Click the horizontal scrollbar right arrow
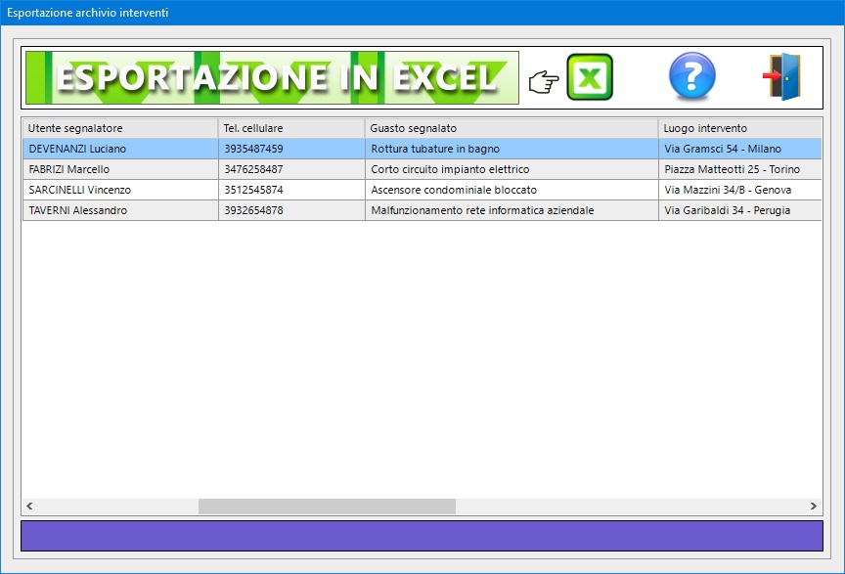This screenshot has width=845, height=574. point(813,507)
